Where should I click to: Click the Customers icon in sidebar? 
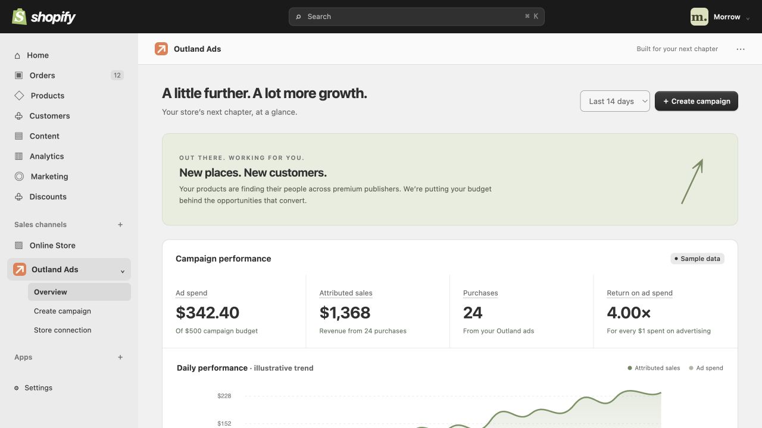pyautogui.click(x=18, y=116)
